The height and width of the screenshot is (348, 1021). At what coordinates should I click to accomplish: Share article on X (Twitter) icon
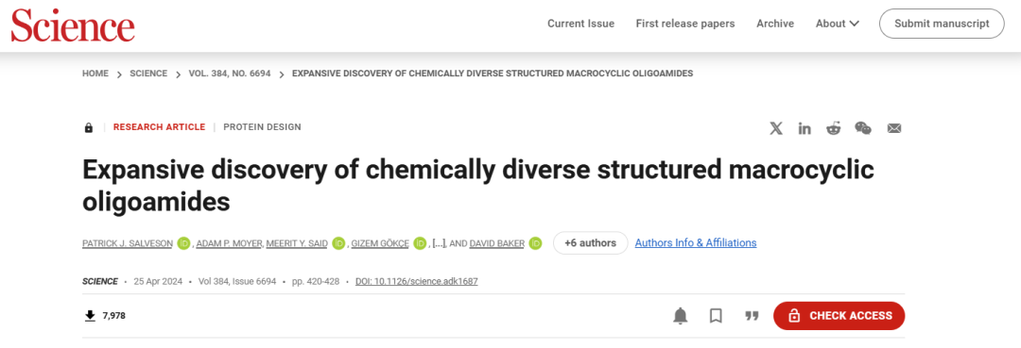(x=775, y=128)
